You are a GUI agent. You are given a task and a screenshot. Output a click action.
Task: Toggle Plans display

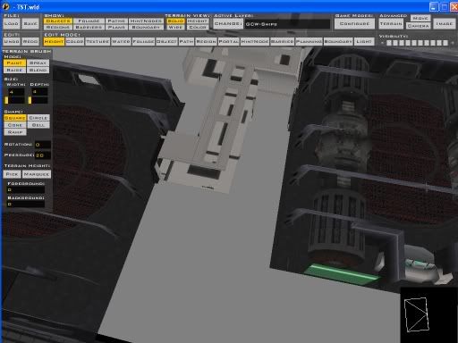116,28
